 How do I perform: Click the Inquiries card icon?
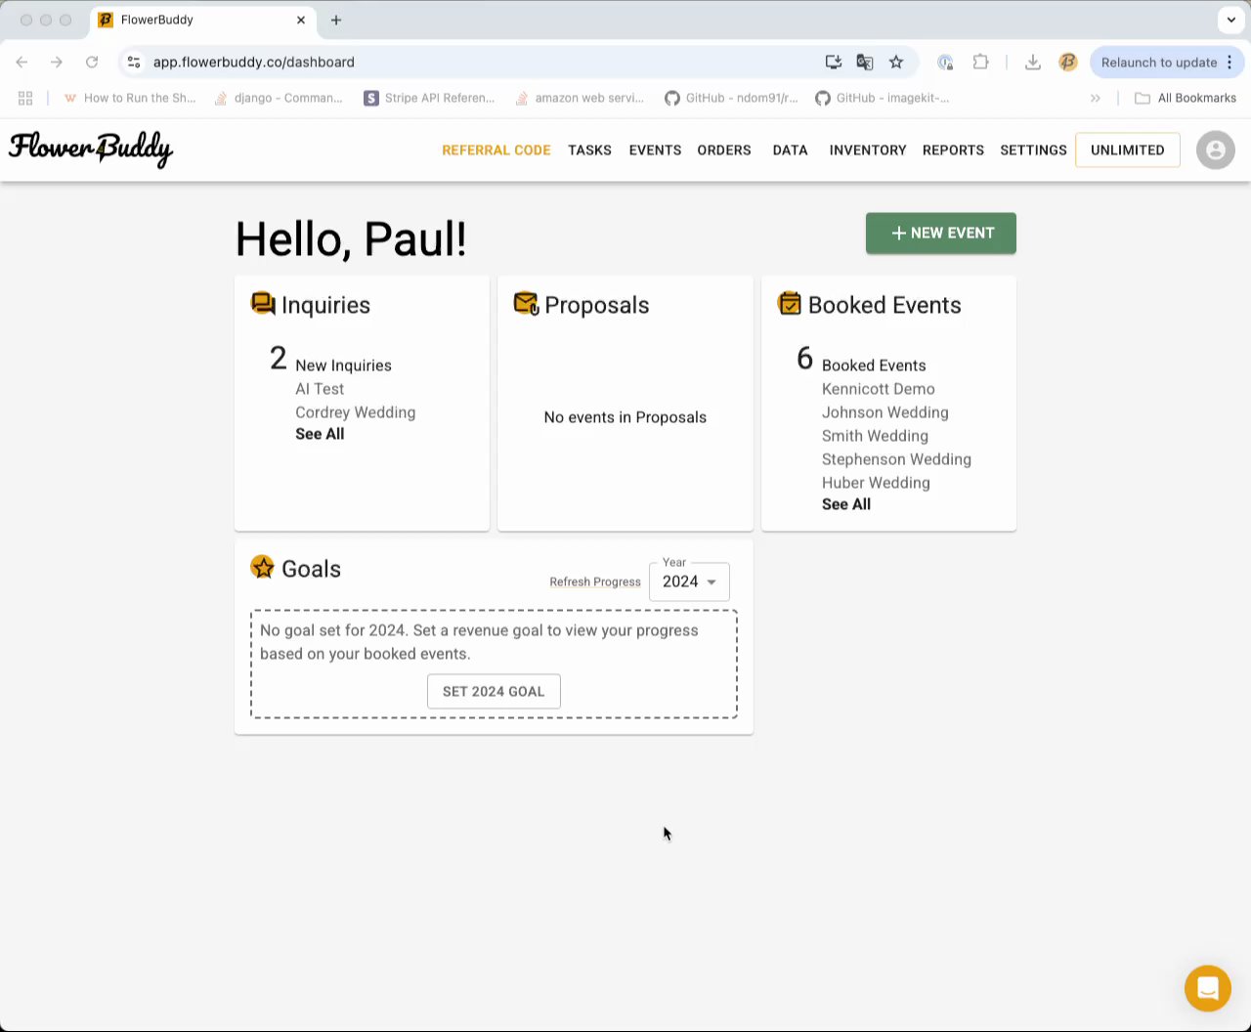(263, 304)
